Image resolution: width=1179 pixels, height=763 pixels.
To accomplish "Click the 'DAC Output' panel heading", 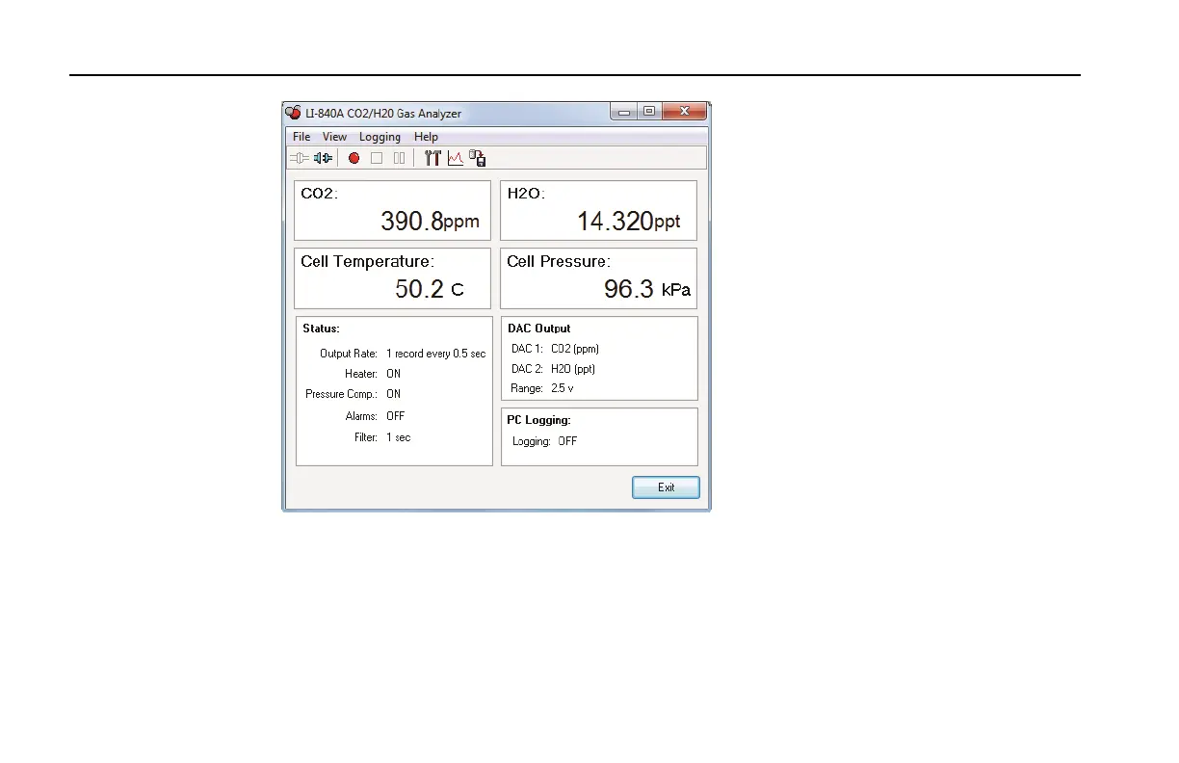I will [x=539, y=329].
